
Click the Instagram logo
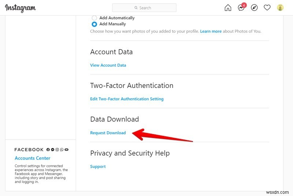21,8
